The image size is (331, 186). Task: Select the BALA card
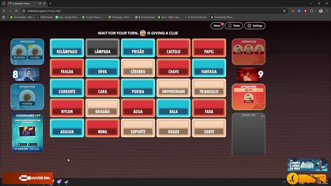[x=174, y=108]
